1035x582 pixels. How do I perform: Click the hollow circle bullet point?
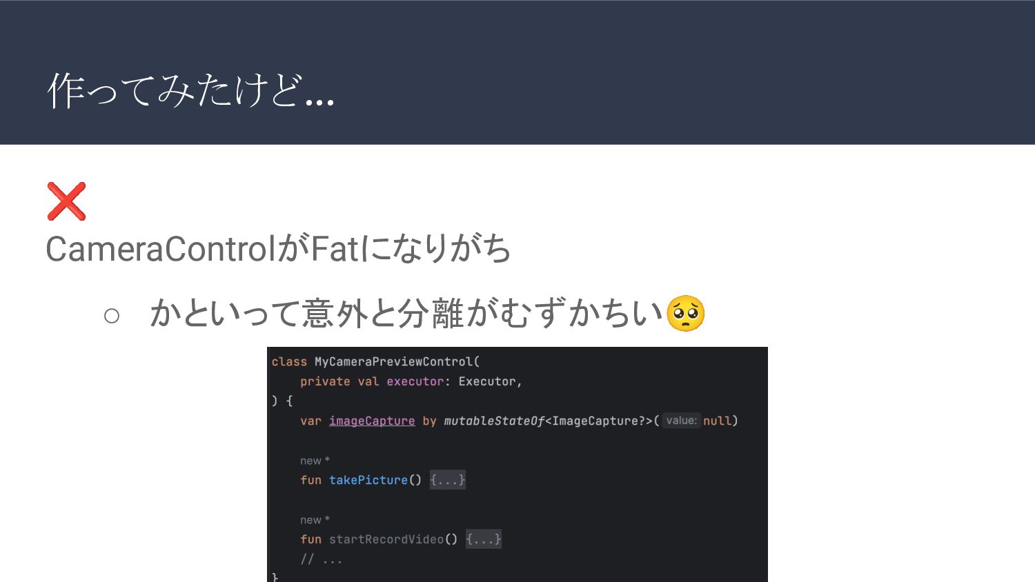click(112, 316)
